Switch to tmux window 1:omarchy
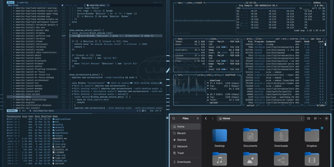 pos(23,2)
